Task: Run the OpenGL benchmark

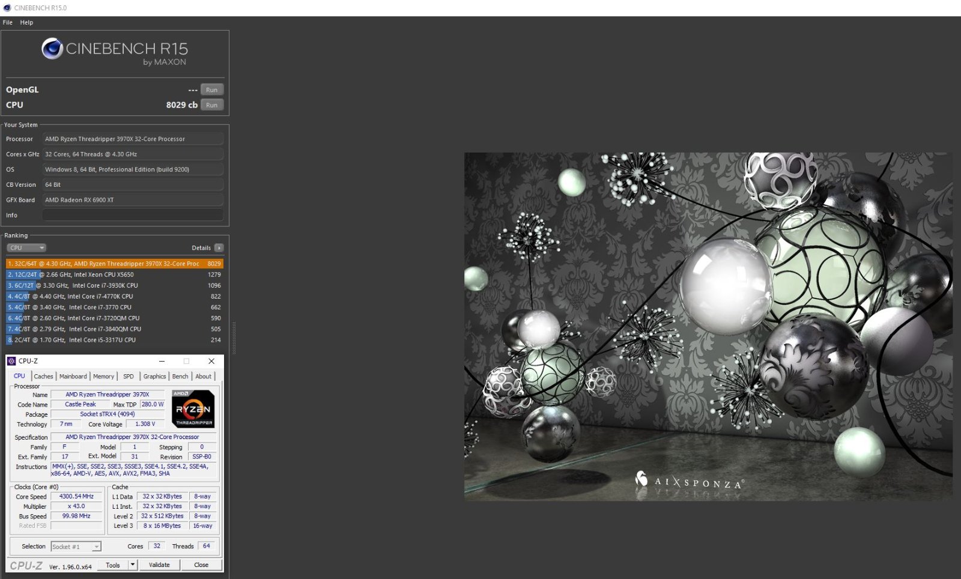Action: [212, 89]
